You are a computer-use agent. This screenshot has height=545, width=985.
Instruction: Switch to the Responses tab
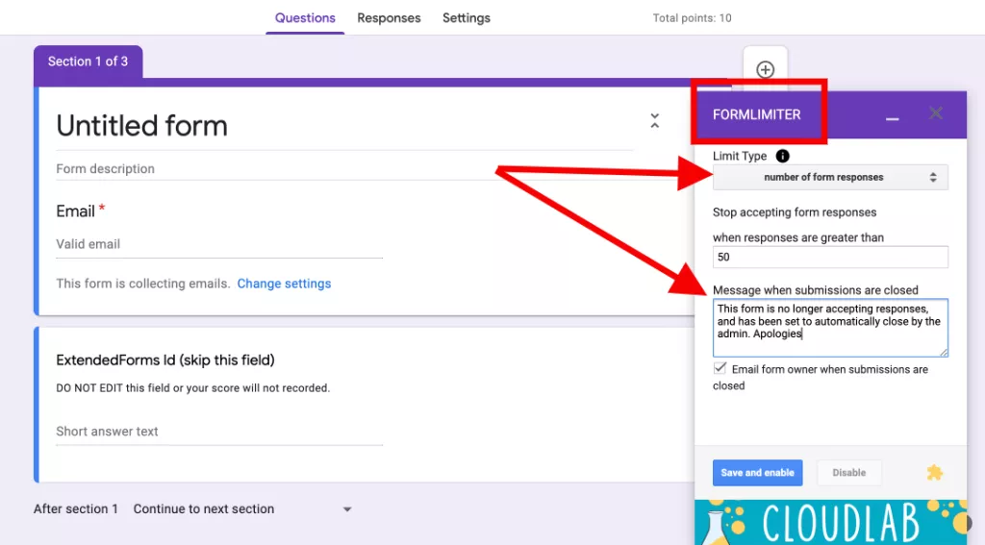(x=389, y=18)
